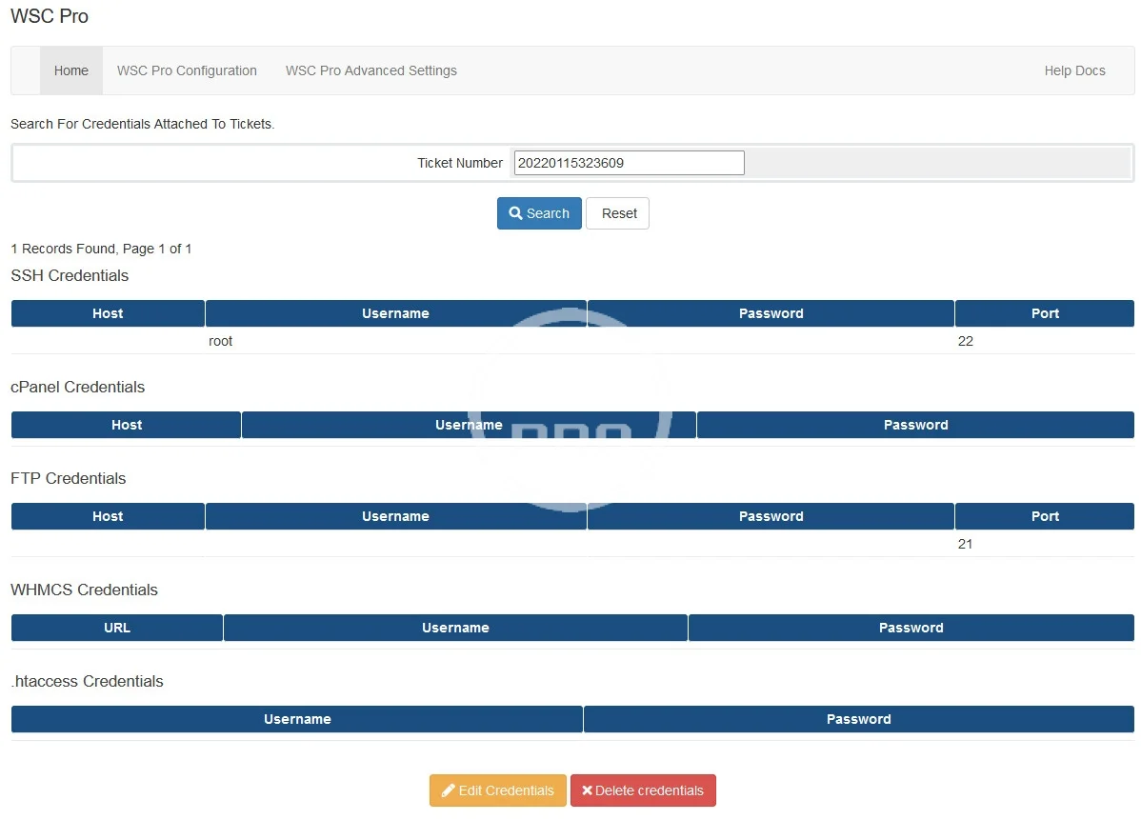Click the SSH Credentials Host column header

coord(108,313)
